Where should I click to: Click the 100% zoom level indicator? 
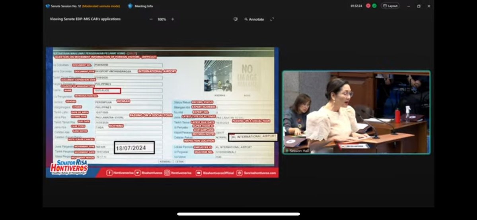[x=162, y=19]
